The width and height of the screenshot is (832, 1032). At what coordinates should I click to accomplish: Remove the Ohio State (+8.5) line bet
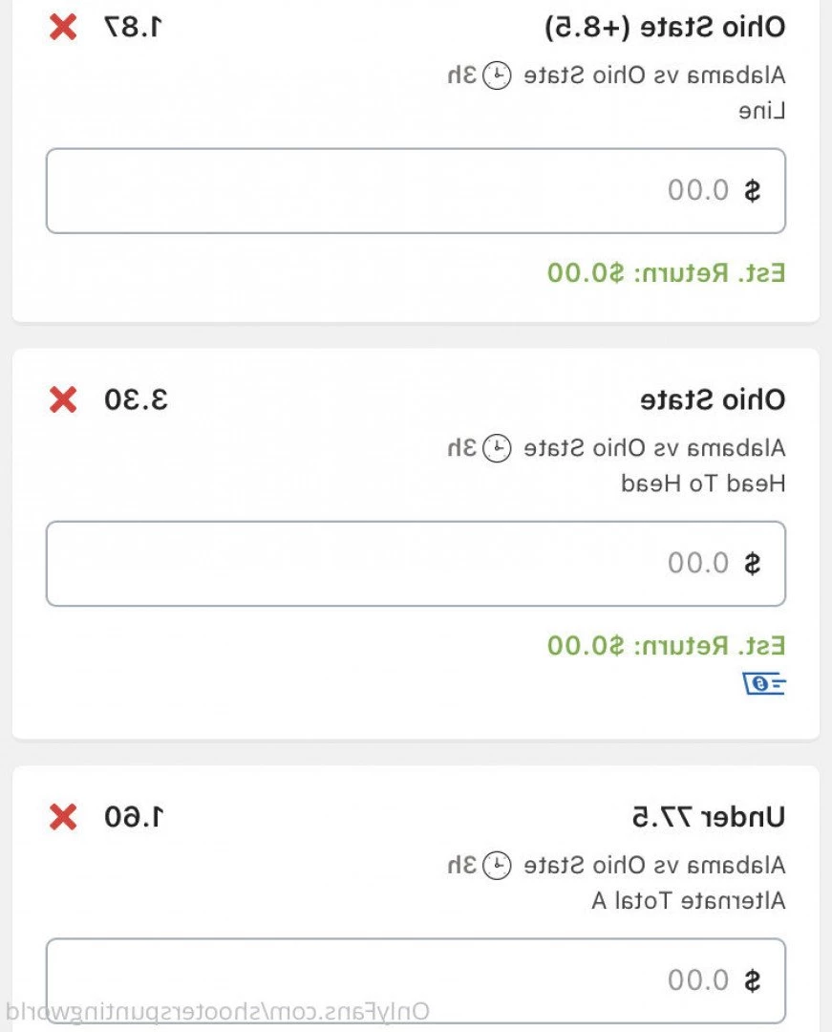point(63,28)
